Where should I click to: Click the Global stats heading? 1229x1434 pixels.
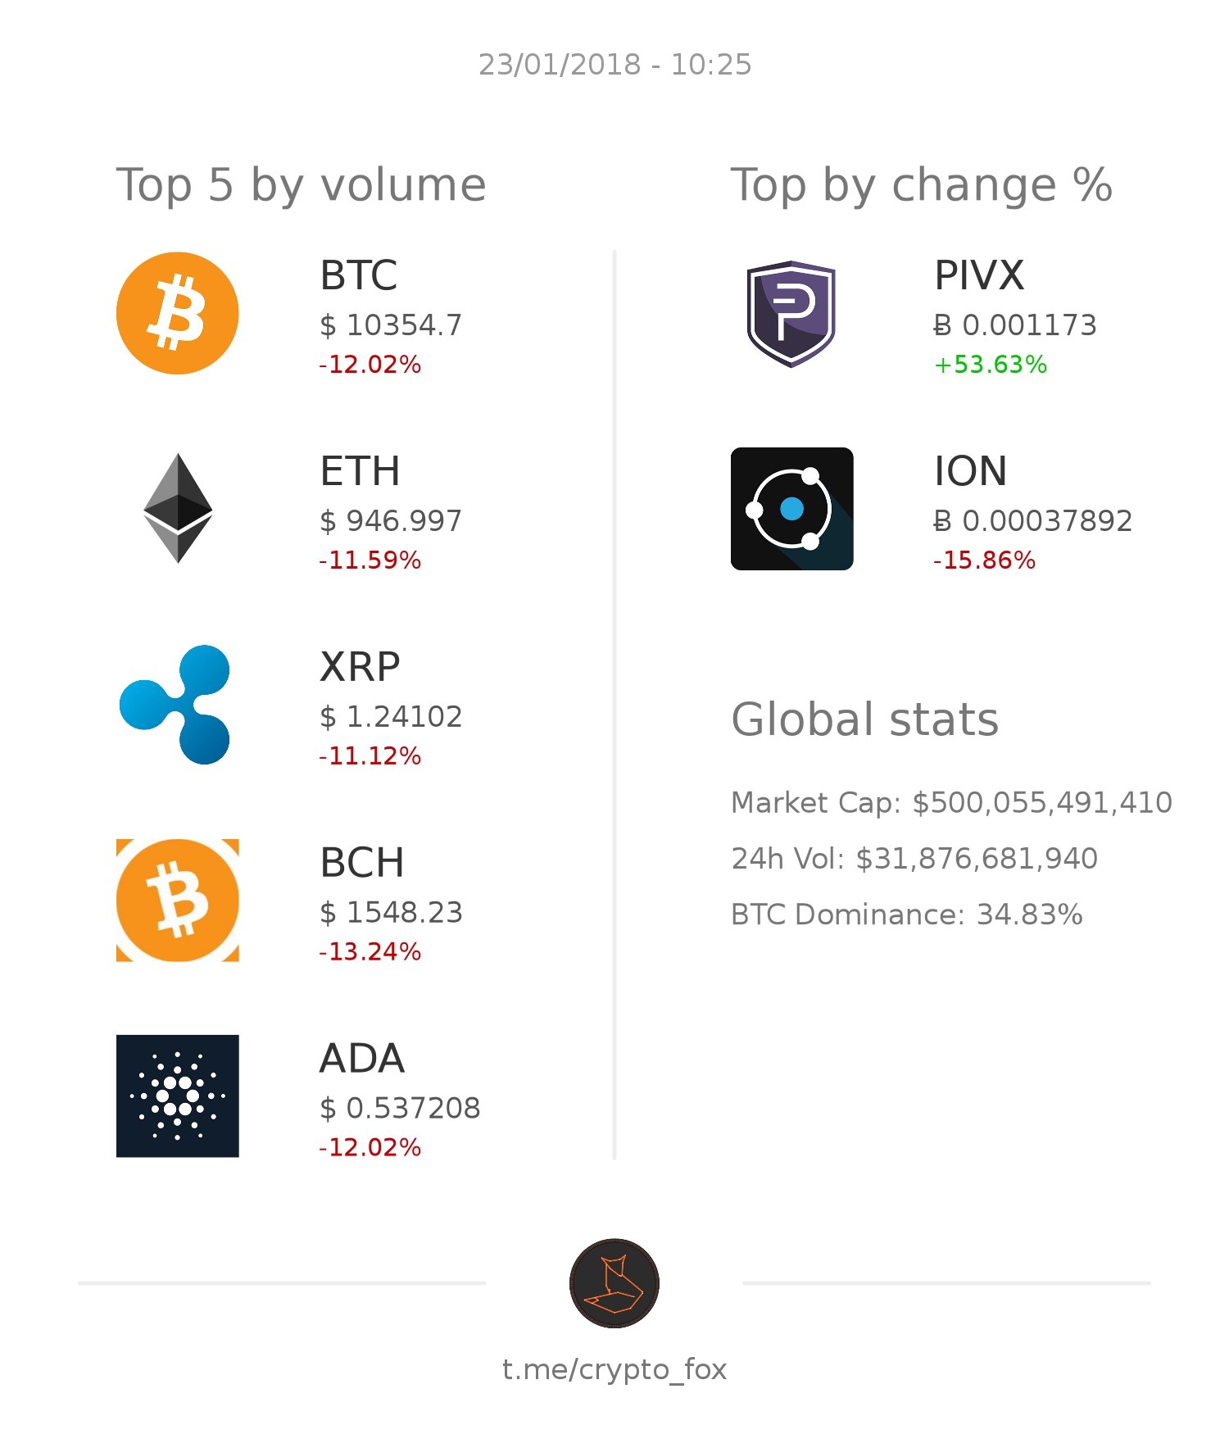[865, 719]
